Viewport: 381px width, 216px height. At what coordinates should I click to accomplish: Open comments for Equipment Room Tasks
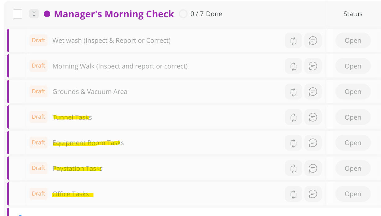click(x=313, y=143)
